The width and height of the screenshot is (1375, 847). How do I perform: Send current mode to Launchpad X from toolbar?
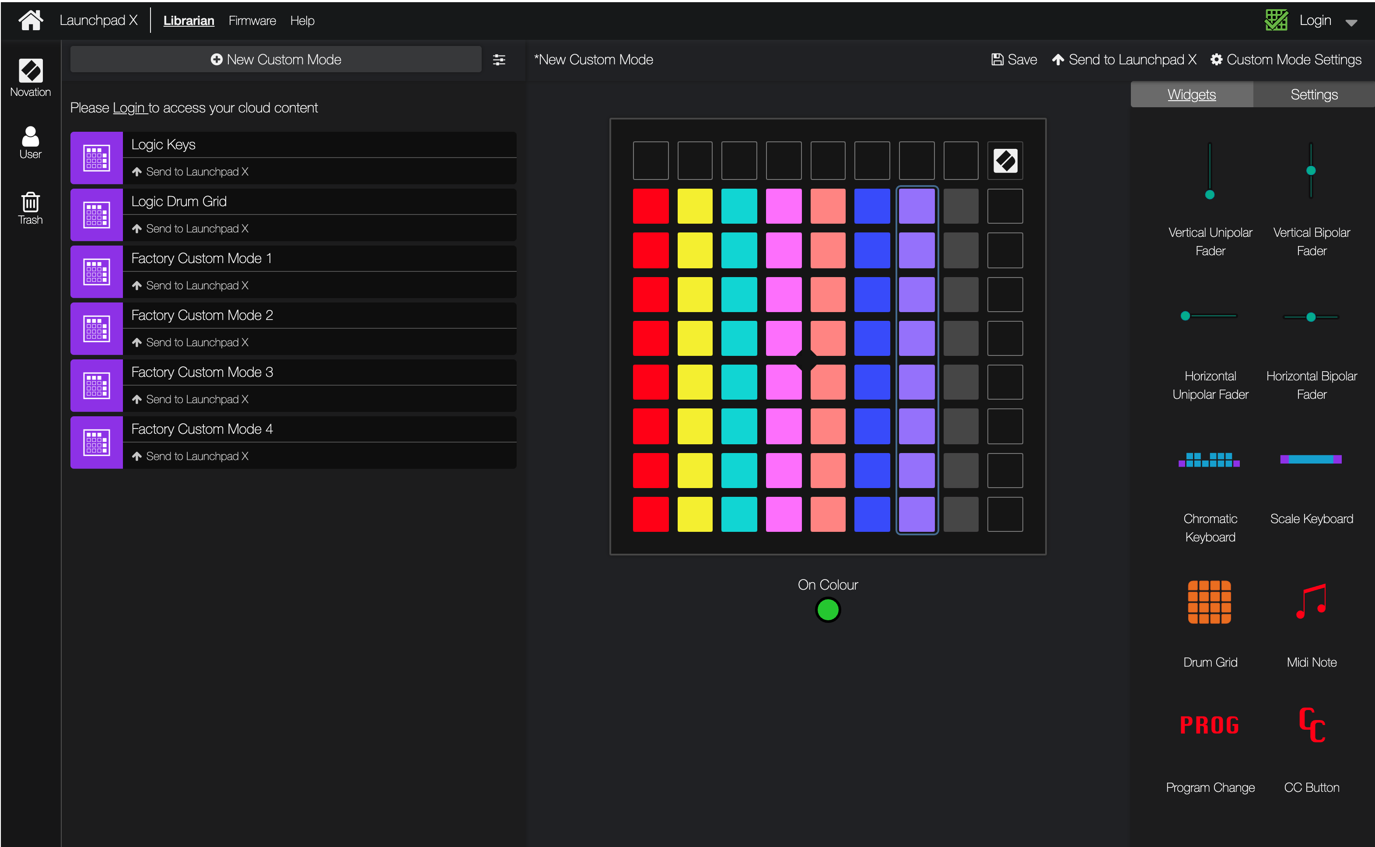point(1123,60)
